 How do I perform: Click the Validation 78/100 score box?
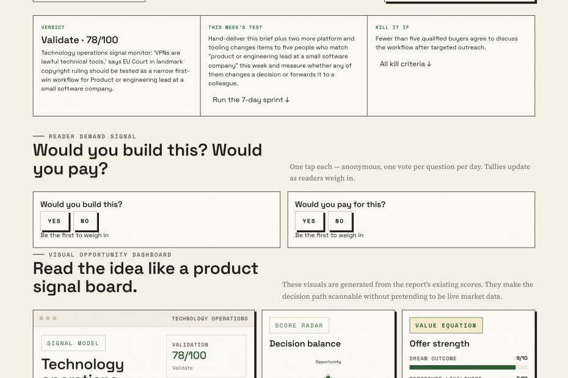point(206,356)
